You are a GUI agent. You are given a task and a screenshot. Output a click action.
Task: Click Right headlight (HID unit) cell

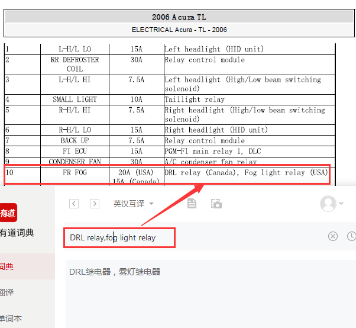point(250,130)
